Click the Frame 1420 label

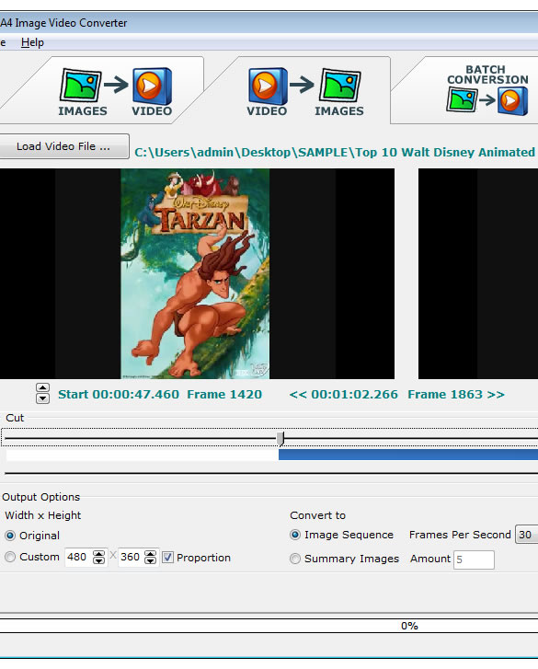point(224,394)
